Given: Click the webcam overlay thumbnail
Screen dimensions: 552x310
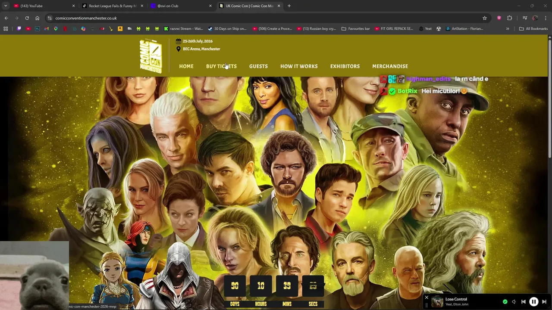Looking at the screenshot, I should [34, 276].
